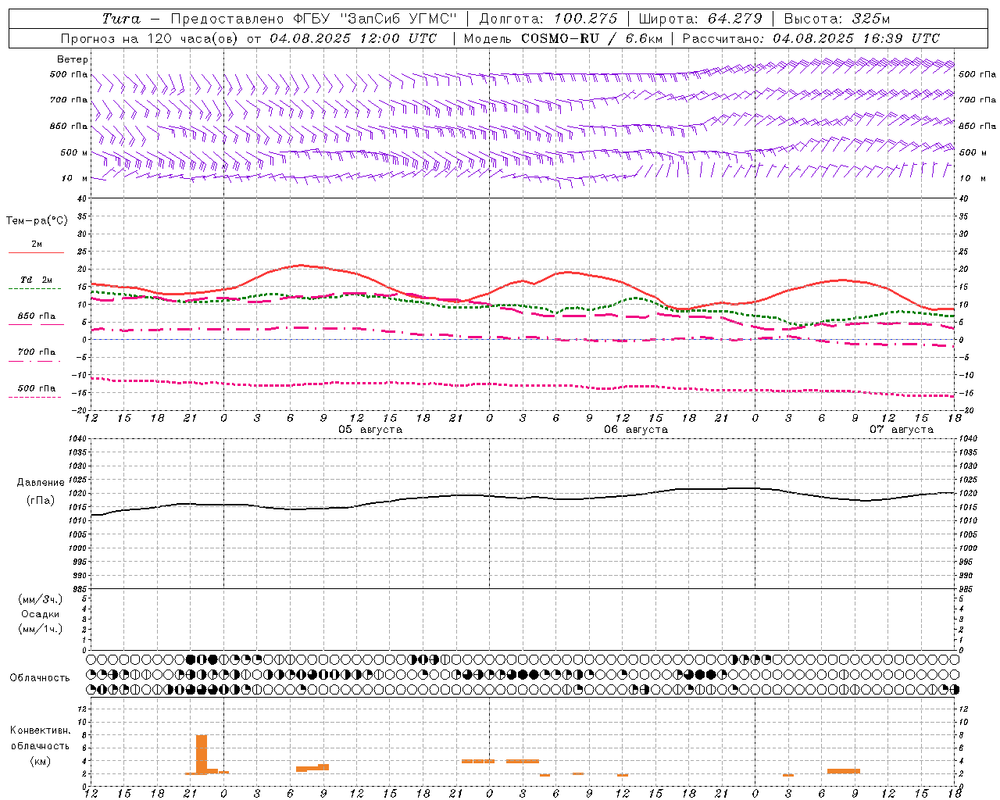Click the Конвективн. label
1000x800 pixels.
[41, 730]
